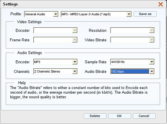167x124 pixels.
Task: Click the Video Settings group label
Action: [29, 22]
